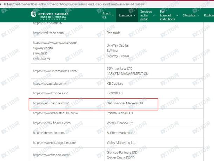Select Vortex Finance Ltd. name
Viewport: 214px width, 161px height.
(x=120, y=123)
